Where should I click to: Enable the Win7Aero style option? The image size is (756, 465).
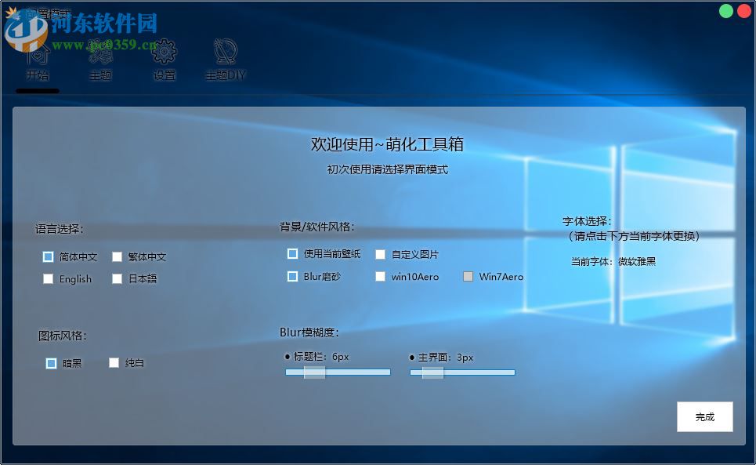click(468, 276)
